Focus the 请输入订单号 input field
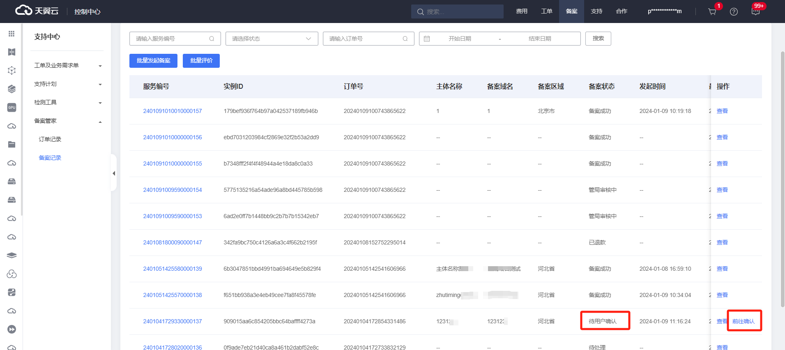The height and width of the screenshot is (350, 785). [368, 39]
